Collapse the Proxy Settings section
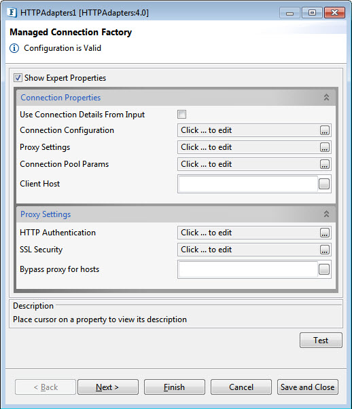This screenshot has width=352, height=409. point(326,214)
